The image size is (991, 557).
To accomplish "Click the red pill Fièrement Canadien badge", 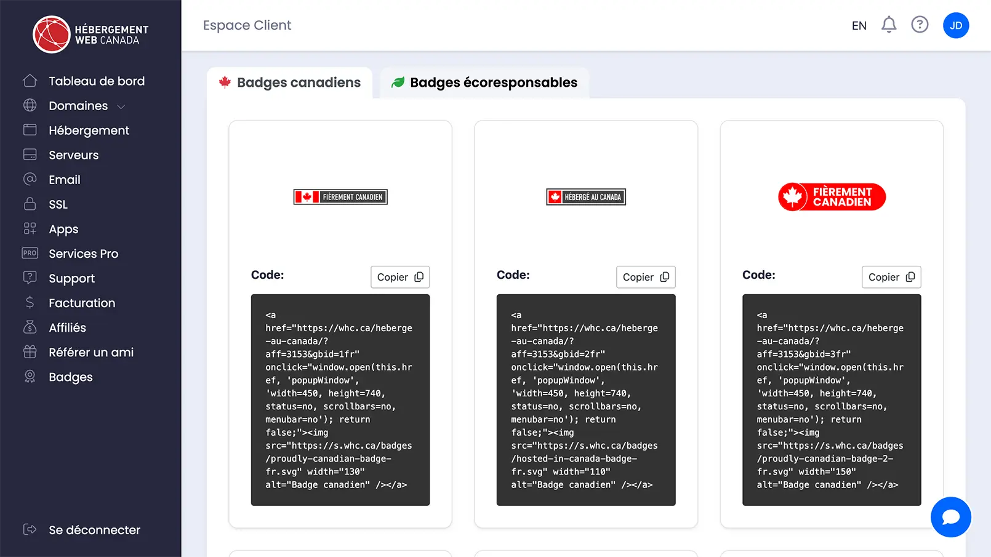I will point(832,197).
